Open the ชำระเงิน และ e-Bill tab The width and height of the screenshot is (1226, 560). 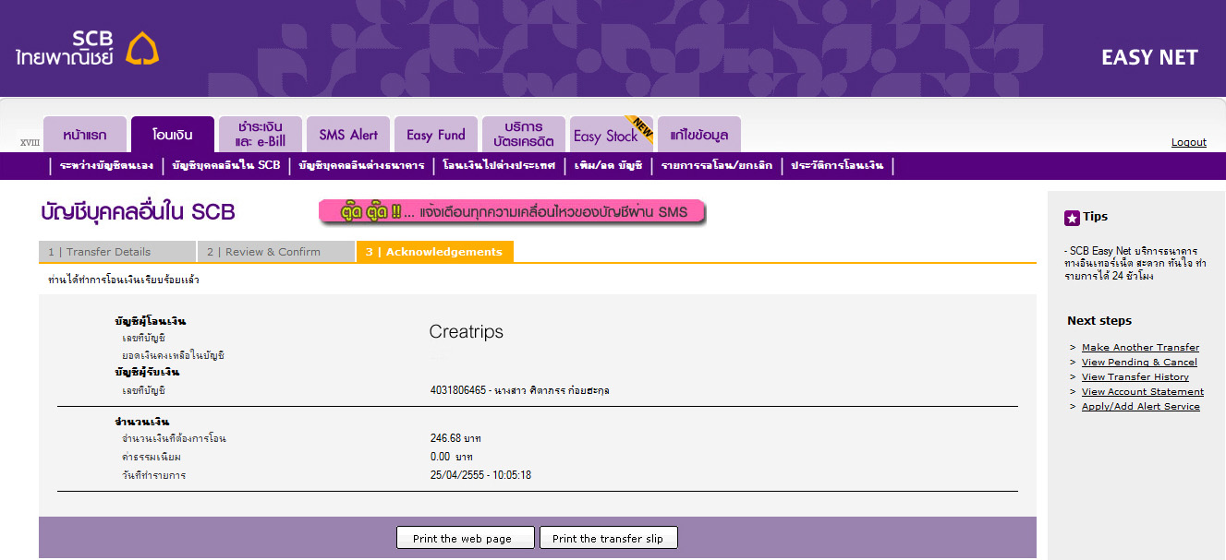(x=261, y=135)
